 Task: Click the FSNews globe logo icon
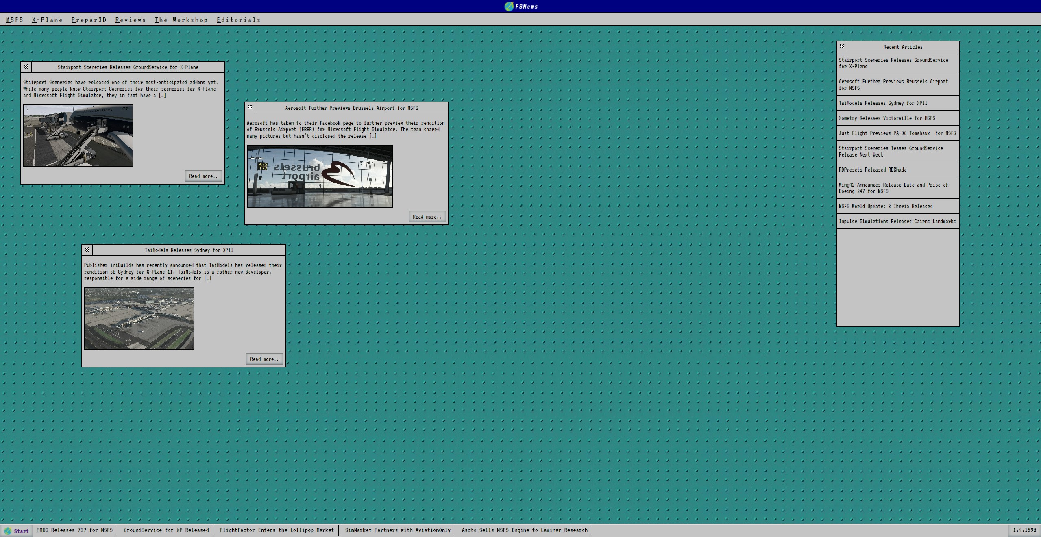(x=509, y=6)
